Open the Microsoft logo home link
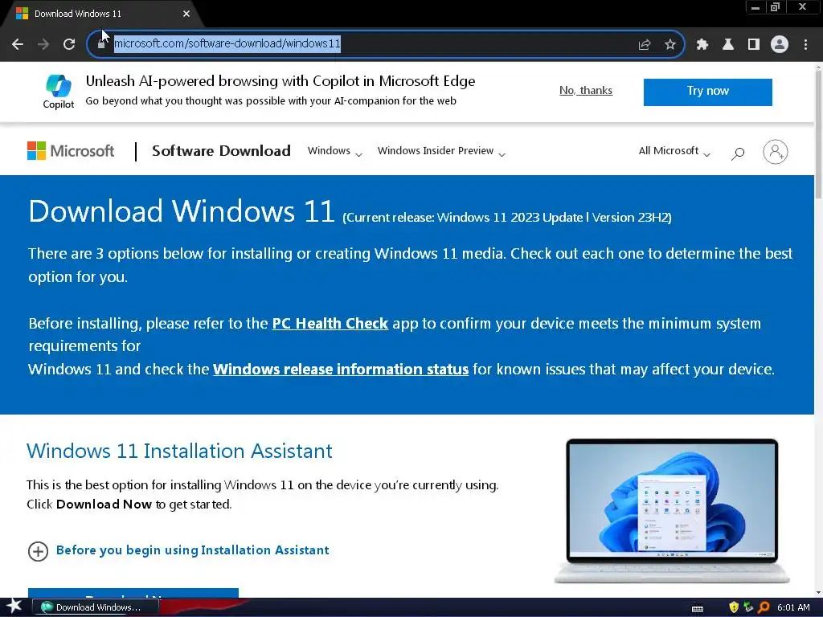 (71, 151)
